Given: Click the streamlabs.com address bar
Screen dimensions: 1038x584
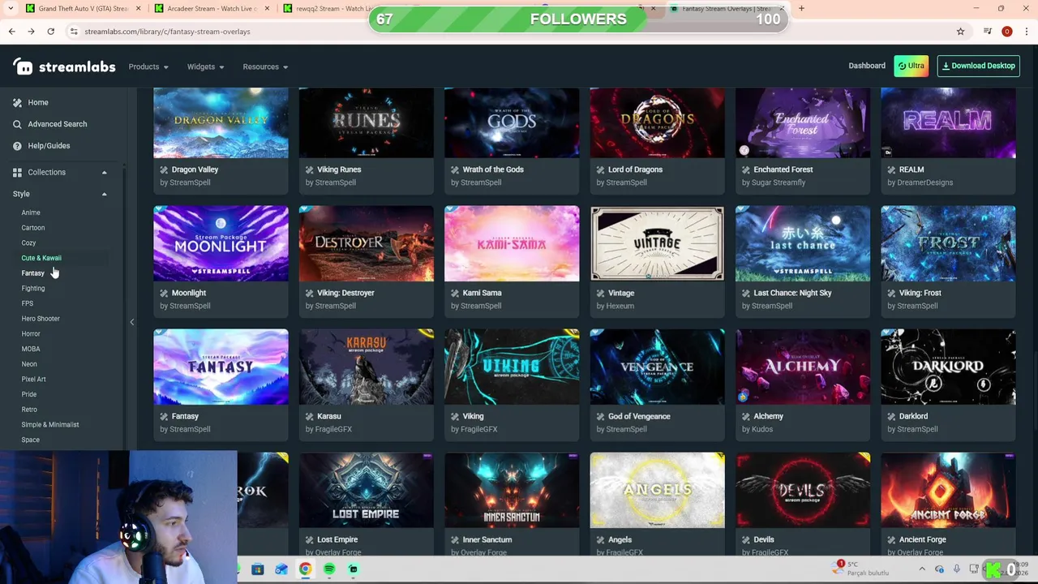Looking at the screenshot, I should pyautogui.click(x=511, y=32).
